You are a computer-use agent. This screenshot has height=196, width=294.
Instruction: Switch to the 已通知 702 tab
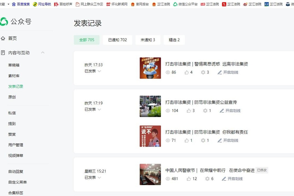117,40
